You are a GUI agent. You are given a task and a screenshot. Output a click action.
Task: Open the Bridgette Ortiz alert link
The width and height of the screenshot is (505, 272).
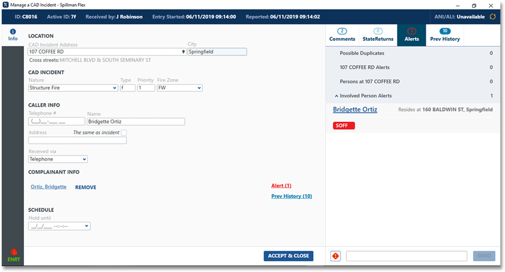355,109
